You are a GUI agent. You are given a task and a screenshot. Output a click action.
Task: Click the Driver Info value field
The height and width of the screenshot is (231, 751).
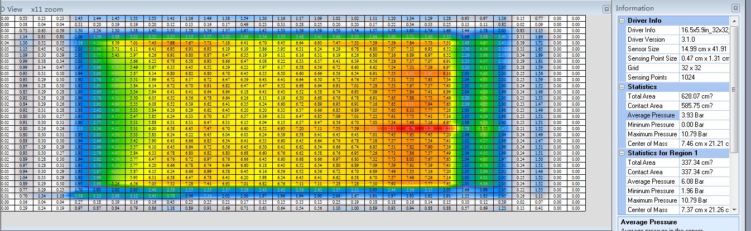click(704, 30)
